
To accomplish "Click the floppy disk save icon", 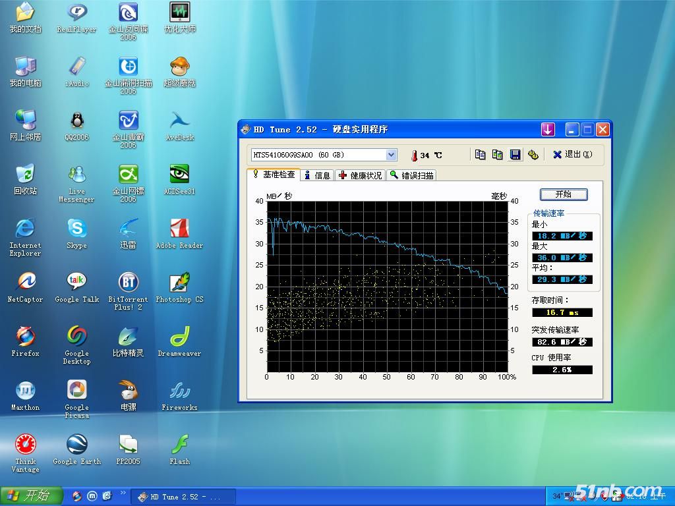I will pyautogui.click(x=515, y=154).
